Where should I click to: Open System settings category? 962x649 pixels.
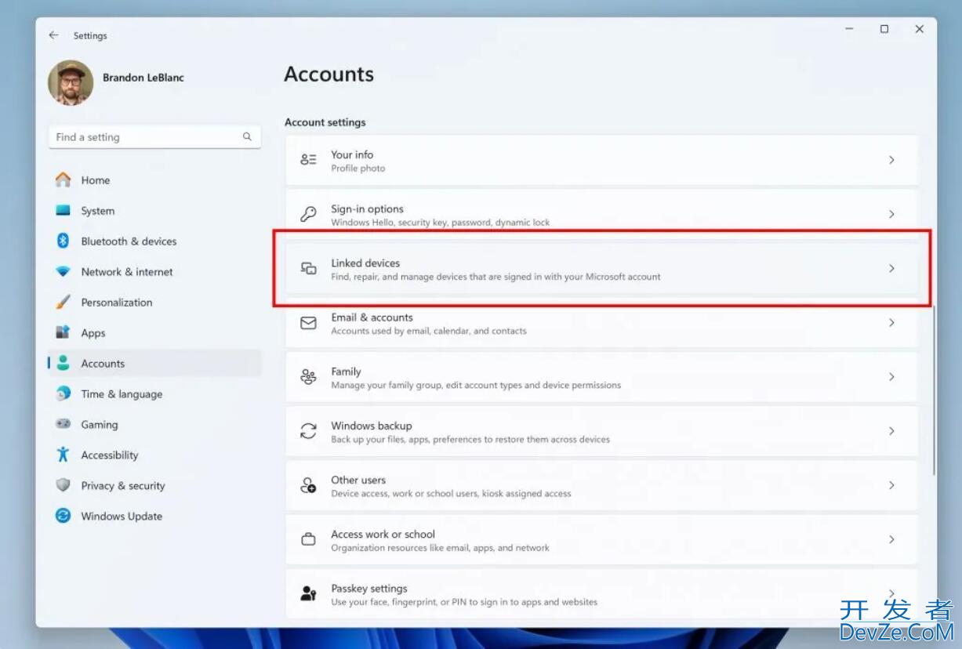pos(98,211)
